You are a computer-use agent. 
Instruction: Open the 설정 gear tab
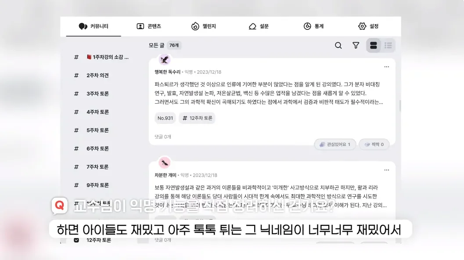[x=368, y=26]
